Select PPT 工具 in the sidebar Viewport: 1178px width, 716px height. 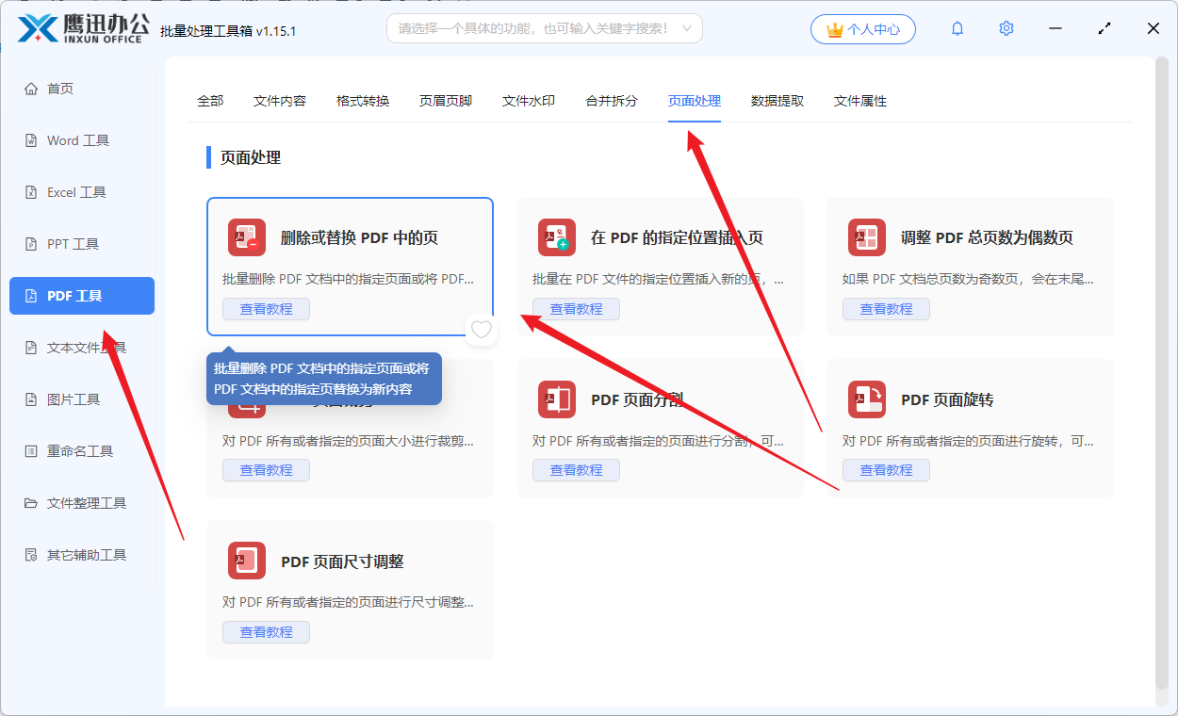click(x=82, y=244)
